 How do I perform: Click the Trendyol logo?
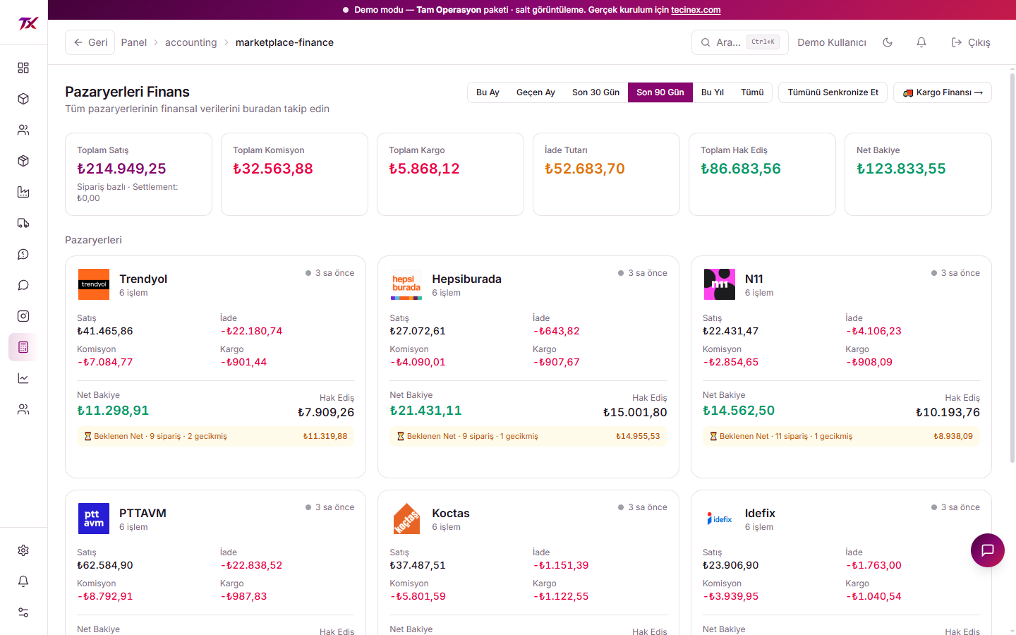click(94, 284)
